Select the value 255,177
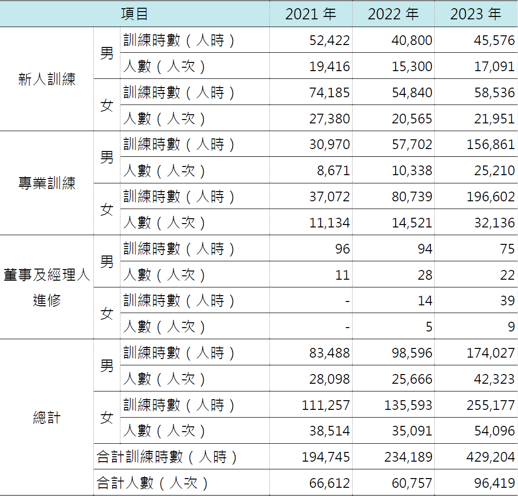The height and width of the screenshot is (496, 518). pyautogui.click(x=490, y=405)
